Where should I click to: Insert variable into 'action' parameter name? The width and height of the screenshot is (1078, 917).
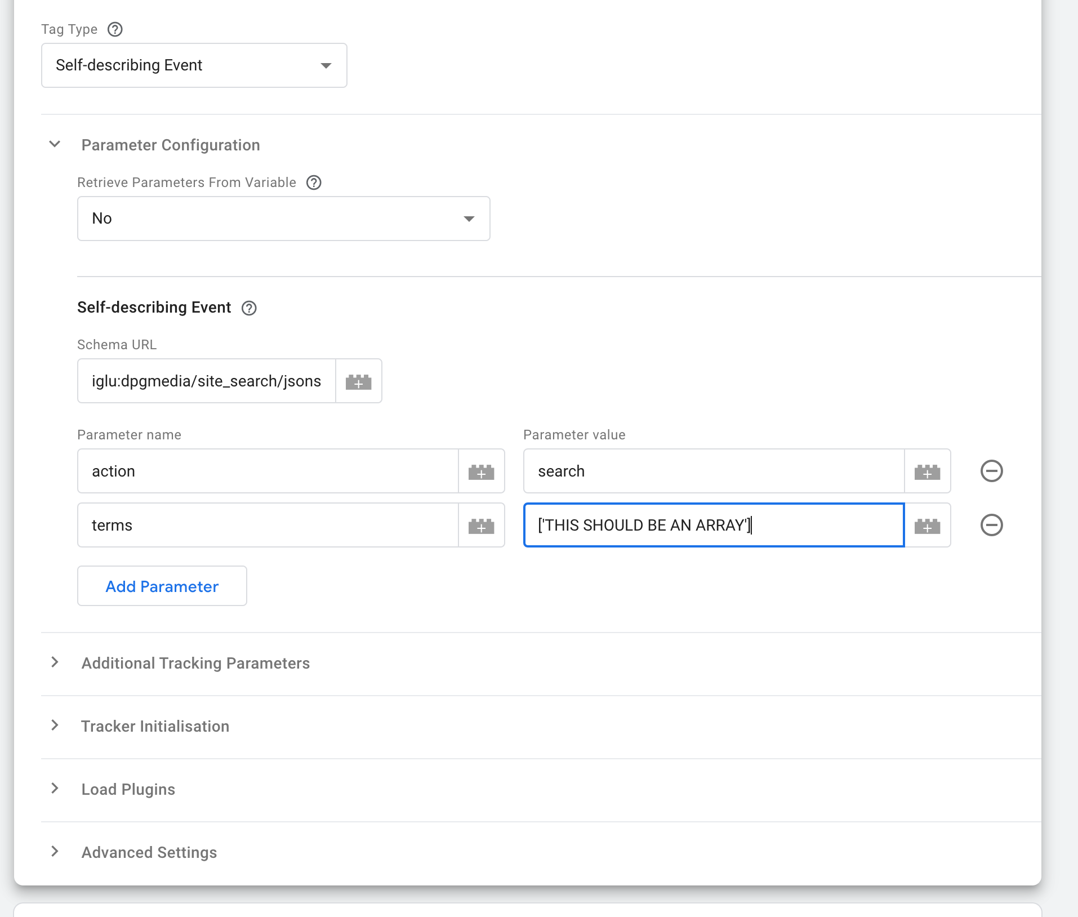[482, 471]
